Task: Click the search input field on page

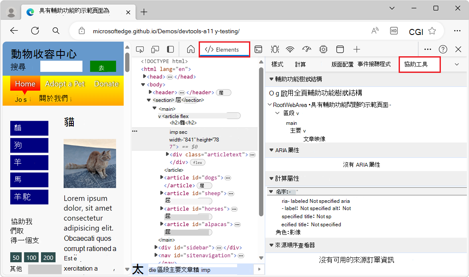Action: point(61,66)
